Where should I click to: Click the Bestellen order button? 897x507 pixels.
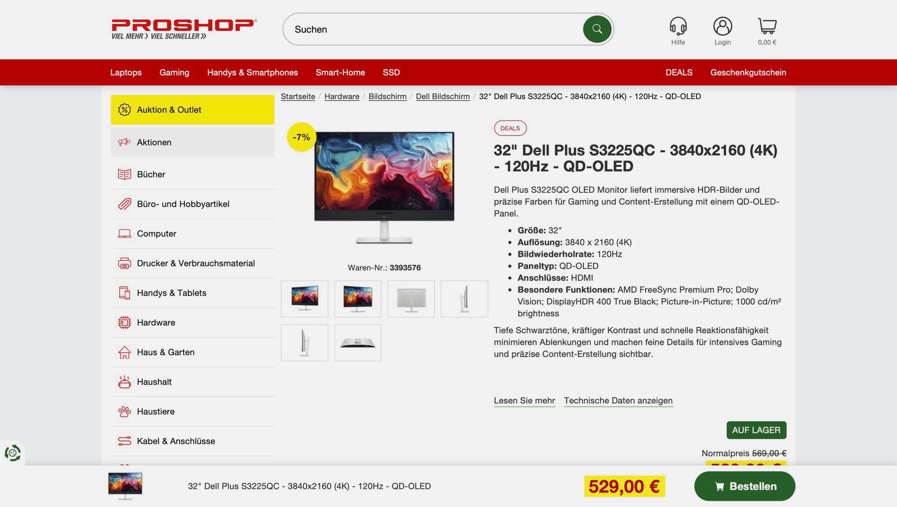tap(745, 486)
